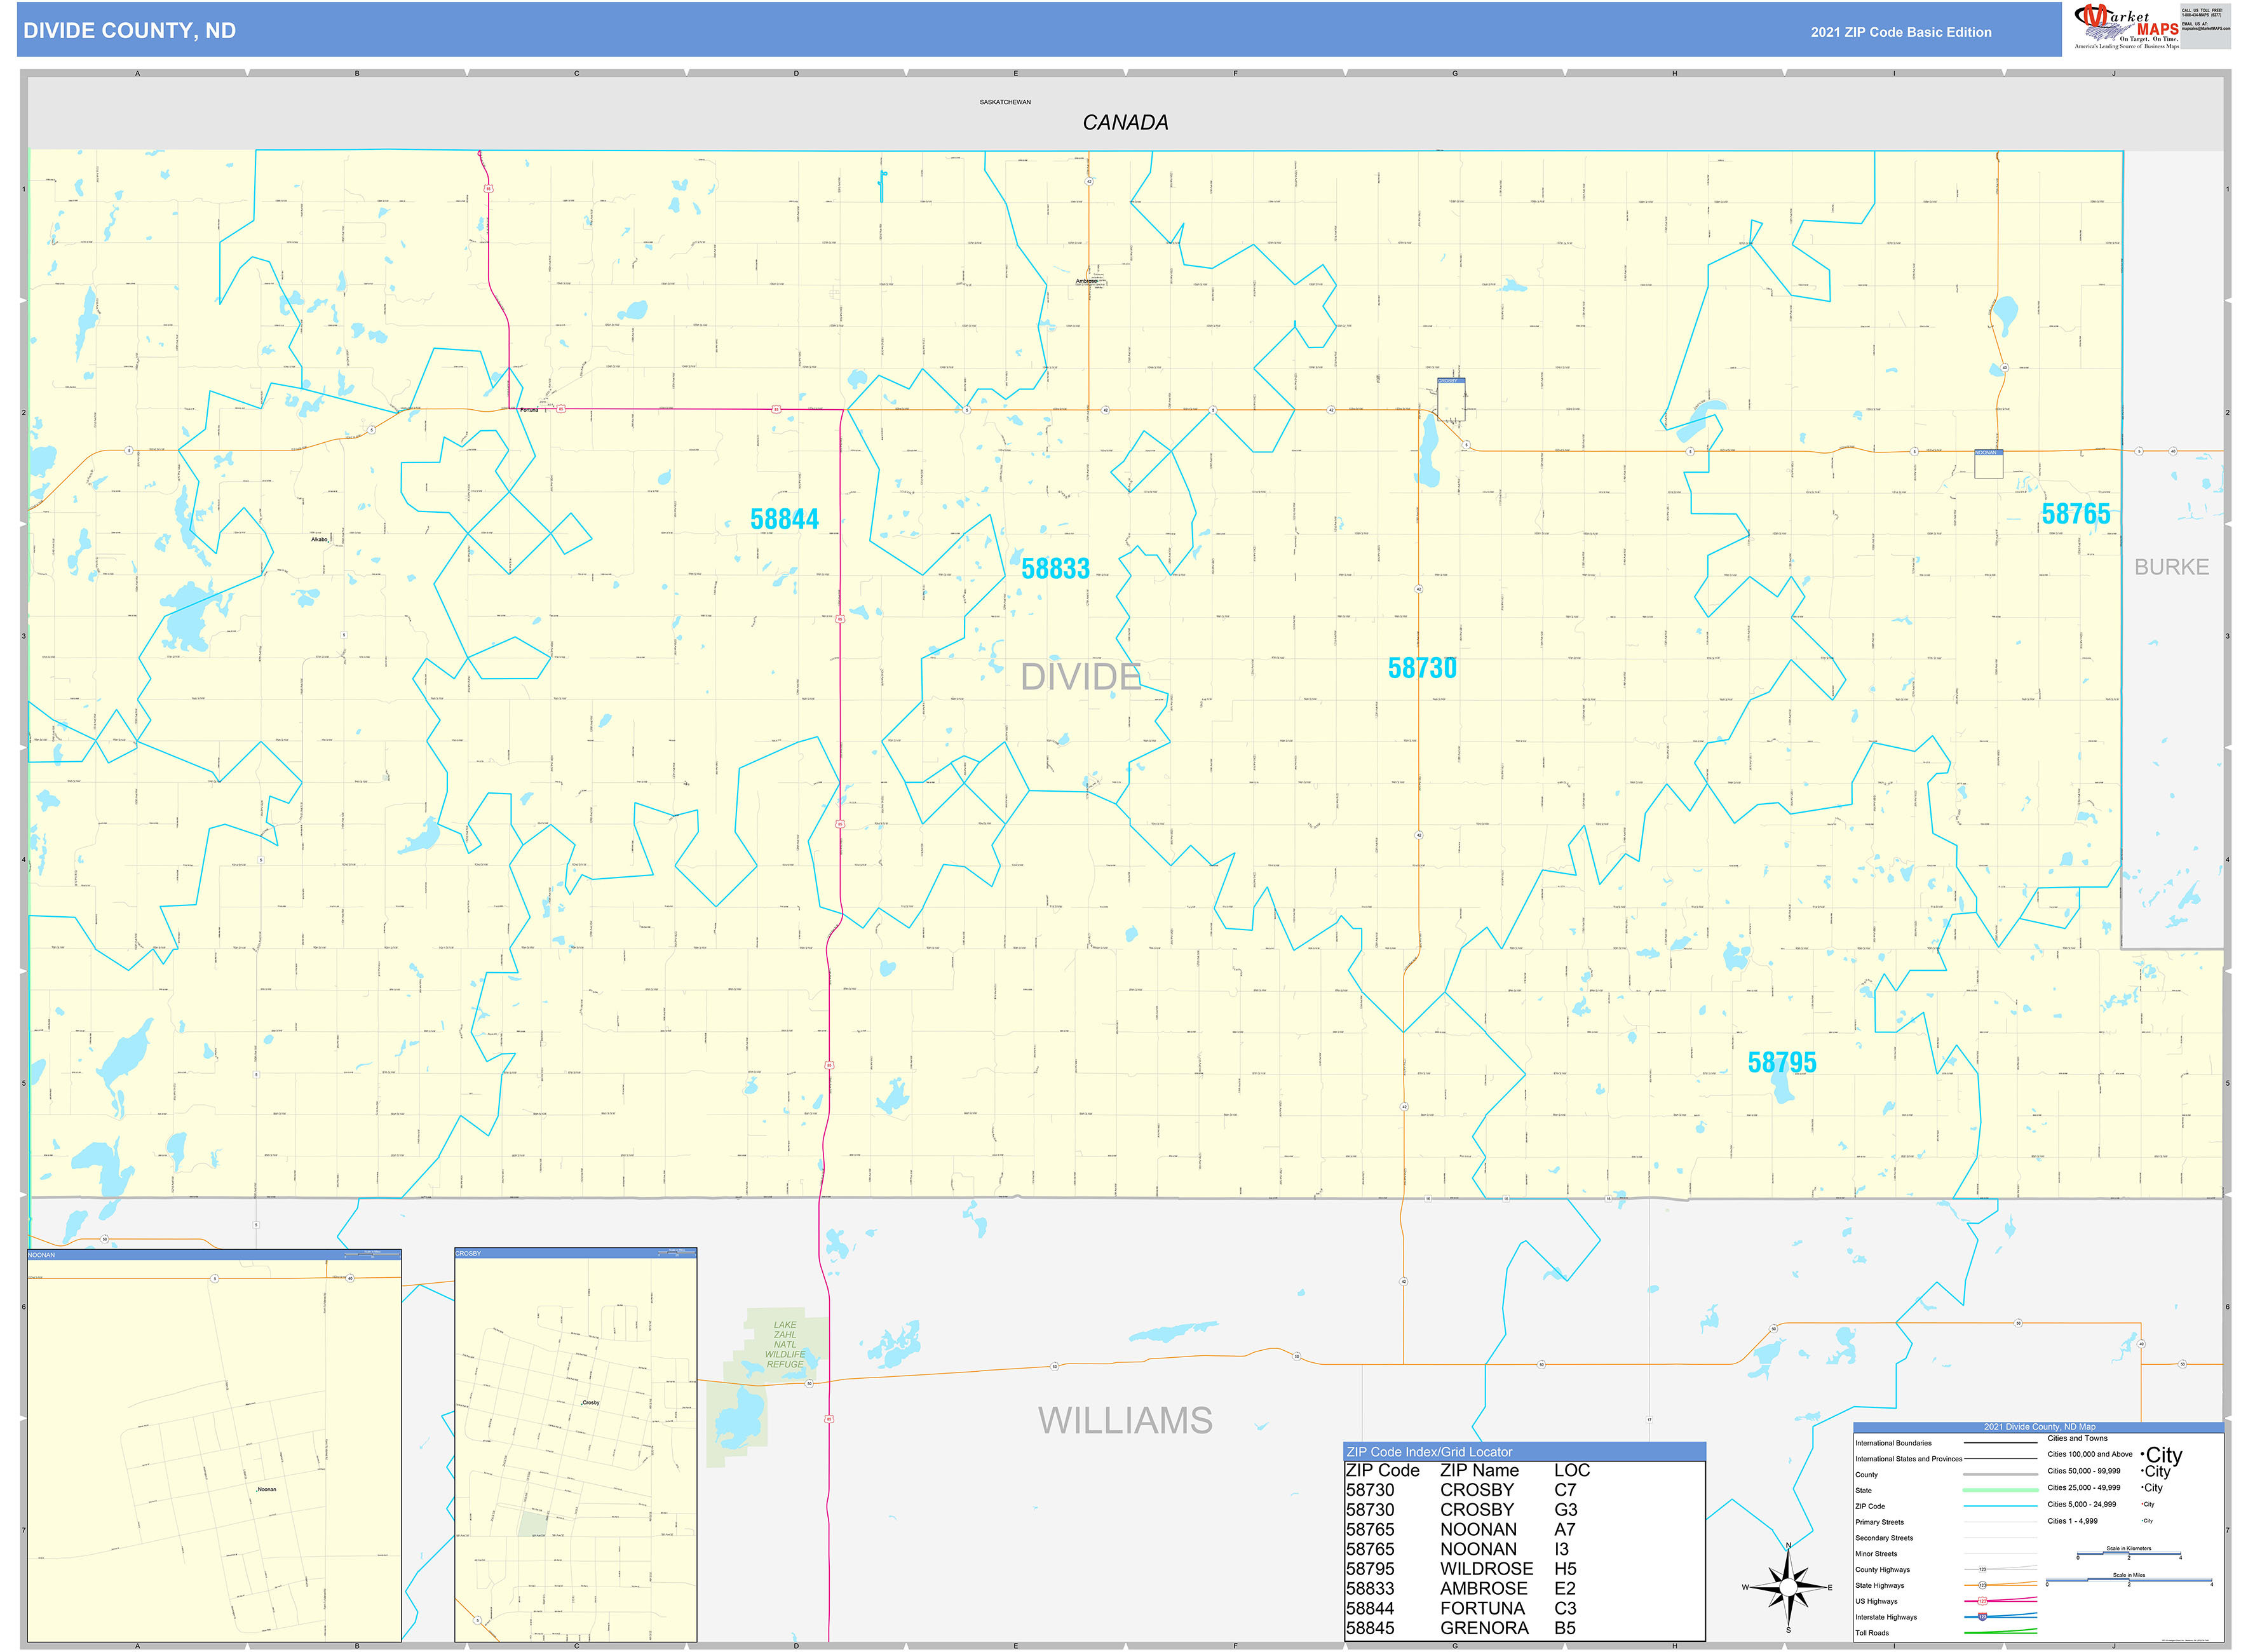This screenshot has width=2248, height=1652.
Task: Click the US Highways shield sample in legend
Action: (1983, 1601)
